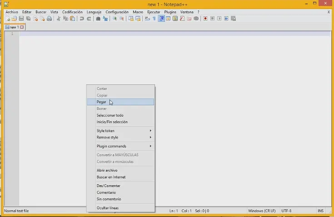
Task: Choose Buscar en Internet context entry
Action: click(120, 177)
